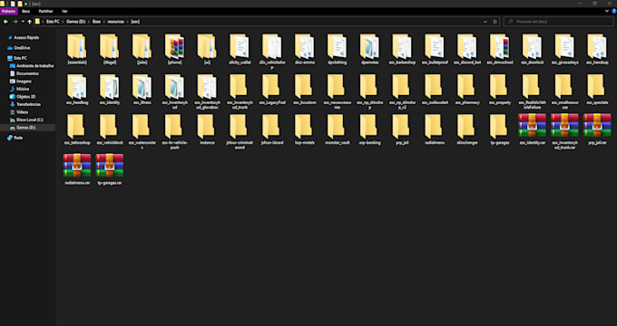
Task: Select the esx_identity.rar archive
Action: 532,129
